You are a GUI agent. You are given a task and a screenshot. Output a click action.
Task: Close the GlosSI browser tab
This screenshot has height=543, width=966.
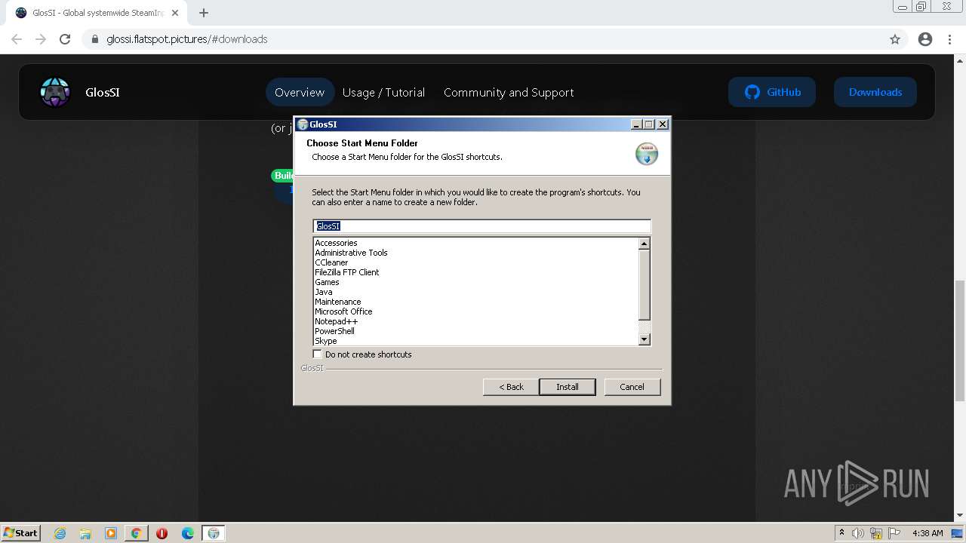(175, 13)
